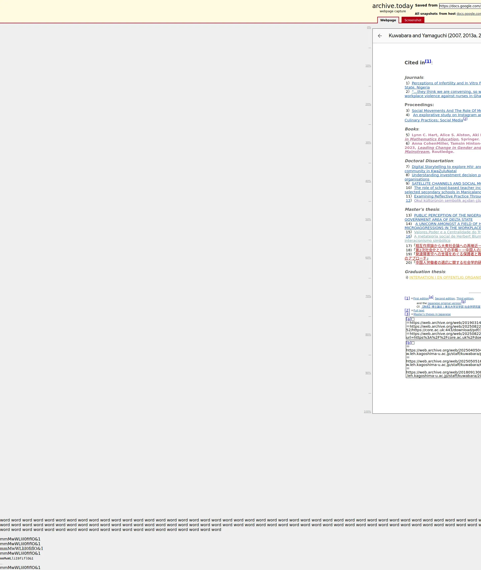Click the back arrow beside document title

[x=380, y=36]
